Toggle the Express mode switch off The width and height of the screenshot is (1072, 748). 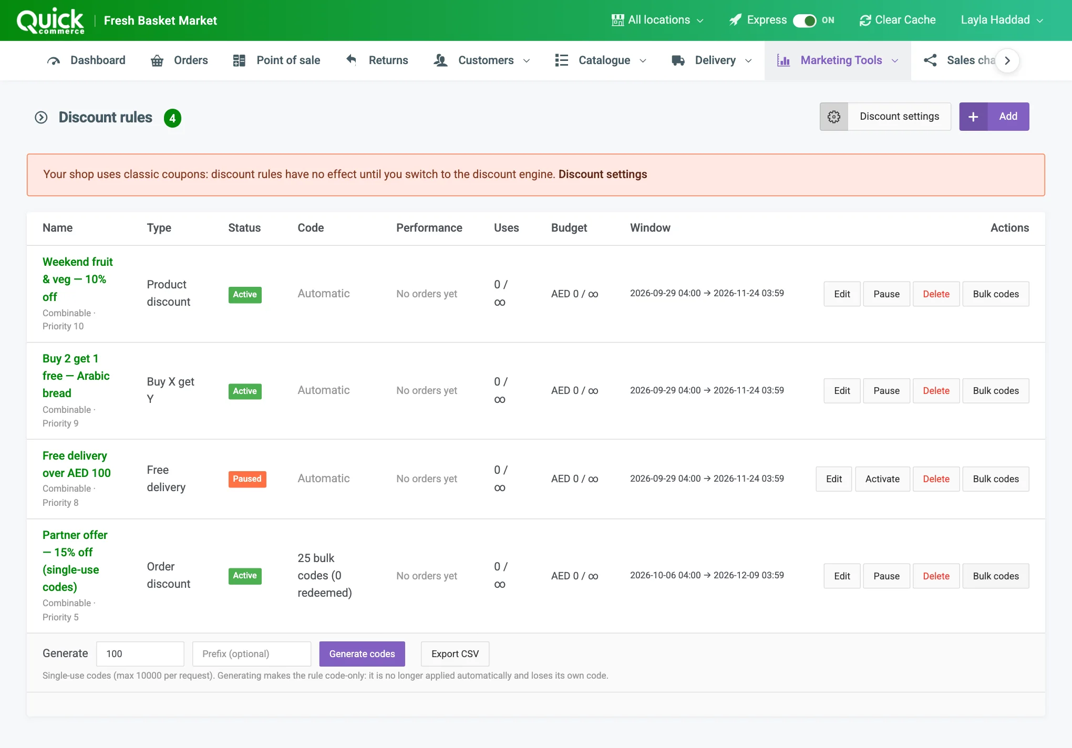[x=805, y=20]
